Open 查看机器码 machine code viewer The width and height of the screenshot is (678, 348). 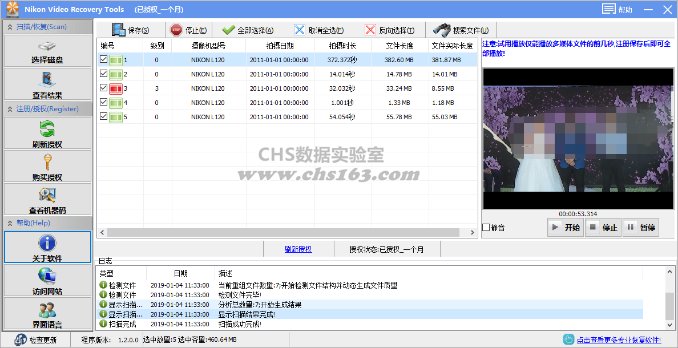47,200
